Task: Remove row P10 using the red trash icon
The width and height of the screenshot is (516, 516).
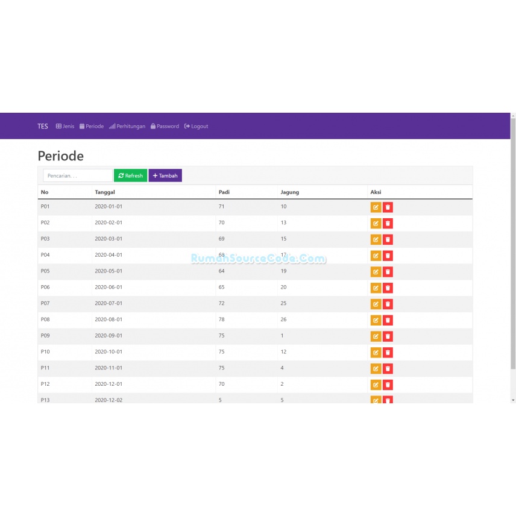Action: pyautogui.click(x=388, y=353)
